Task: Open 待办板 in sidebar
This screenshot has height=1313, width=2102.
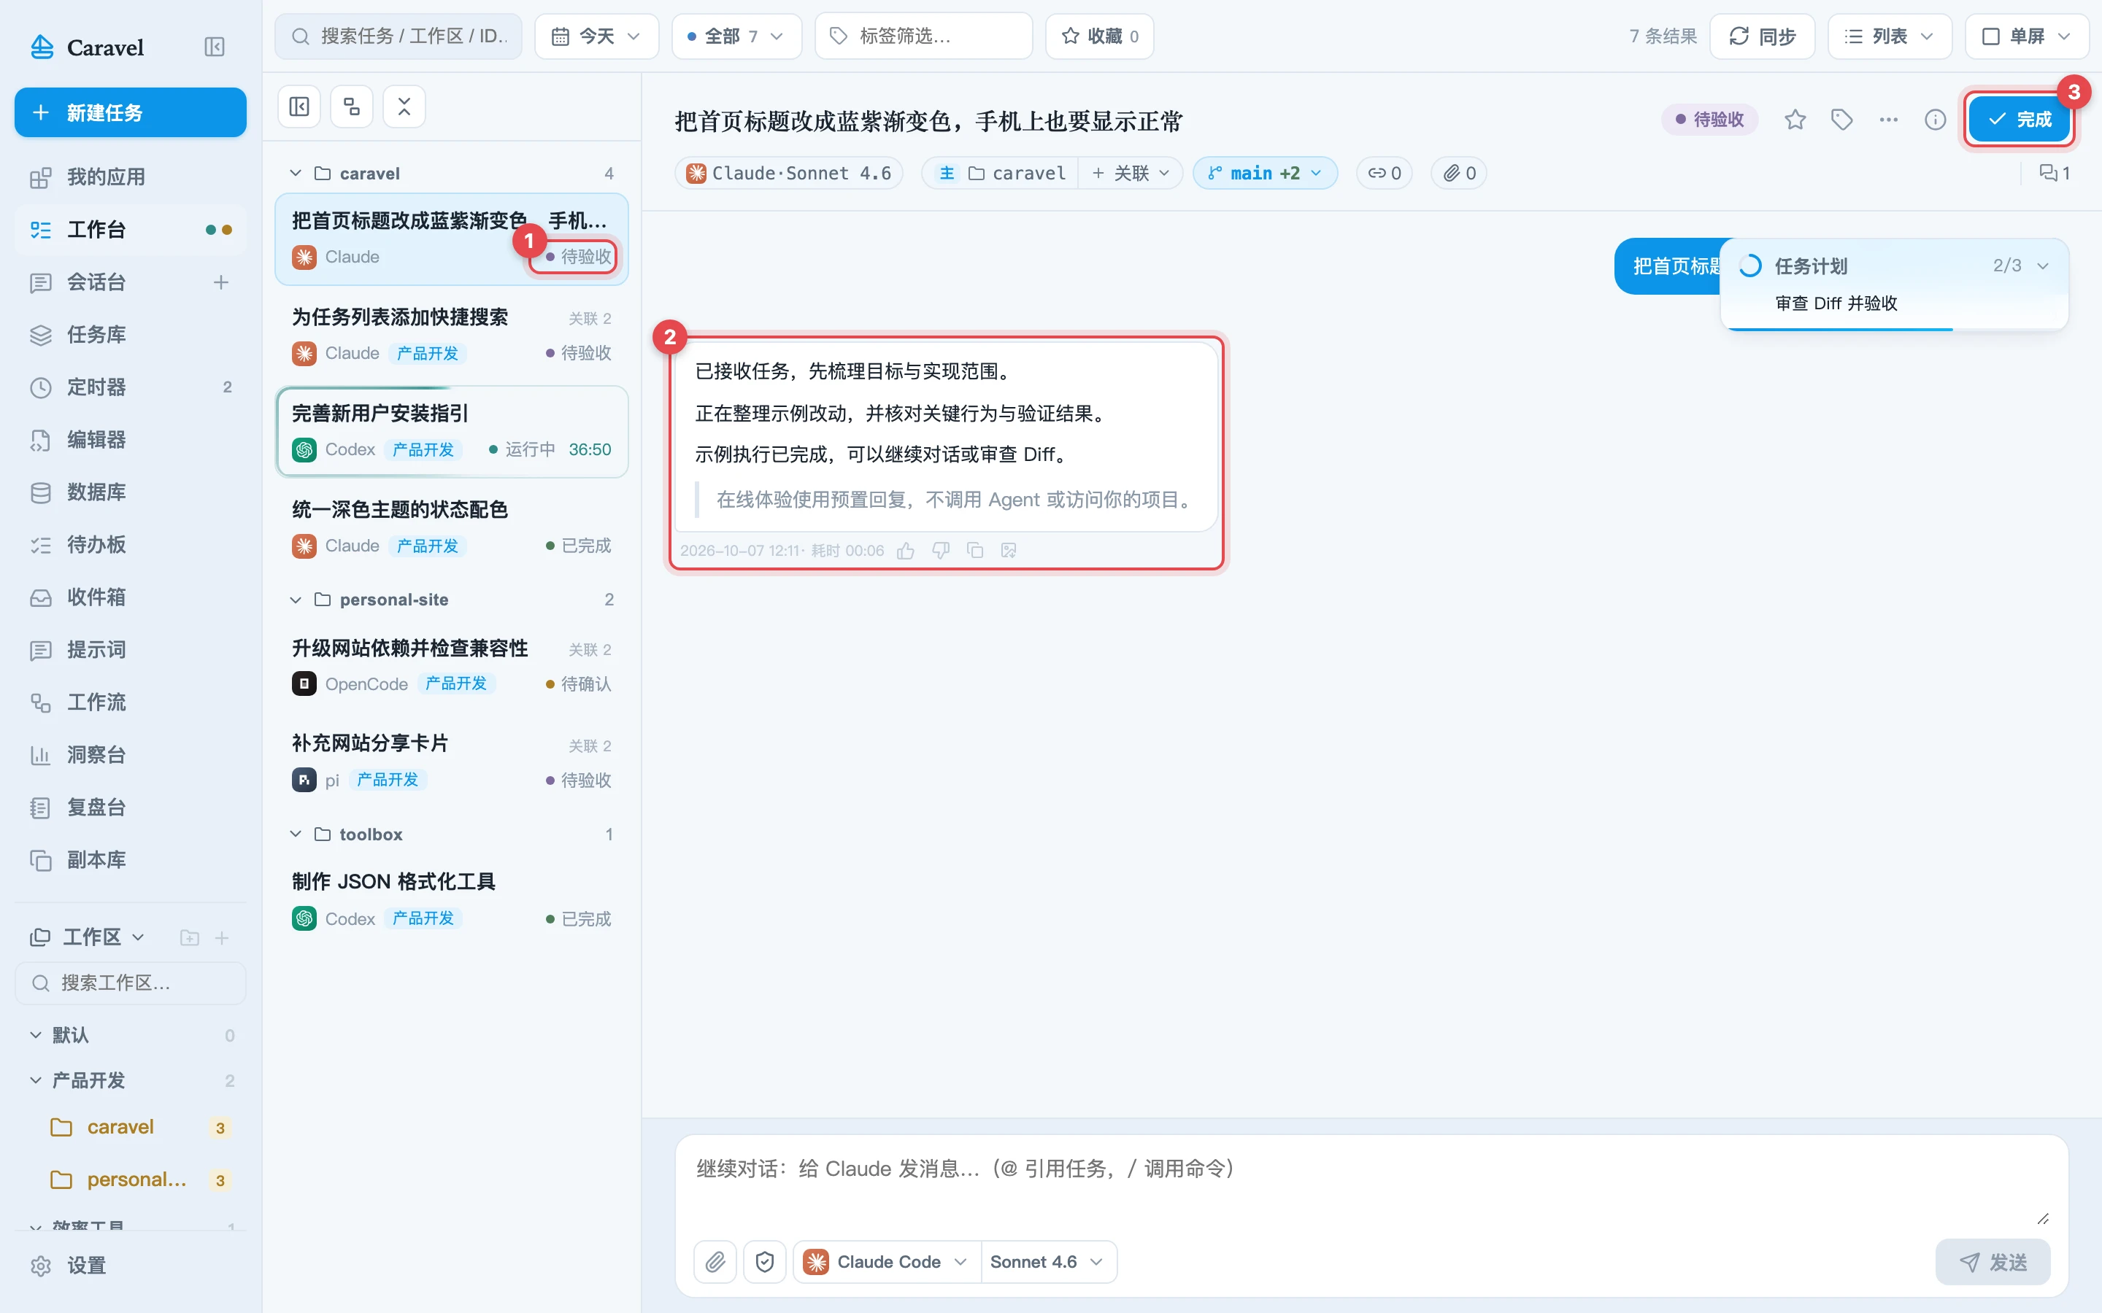Action: pyautogui.click(x=131, y=544)
